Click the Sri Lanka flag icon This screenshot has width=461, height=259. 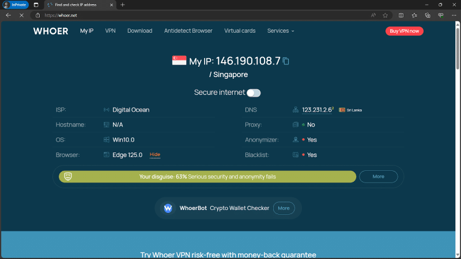tap(342, 110)
